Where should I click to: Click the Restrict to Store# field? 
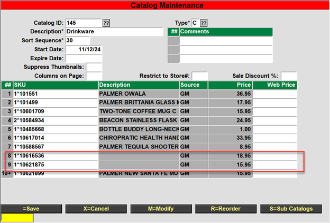[x=199, y=76]
